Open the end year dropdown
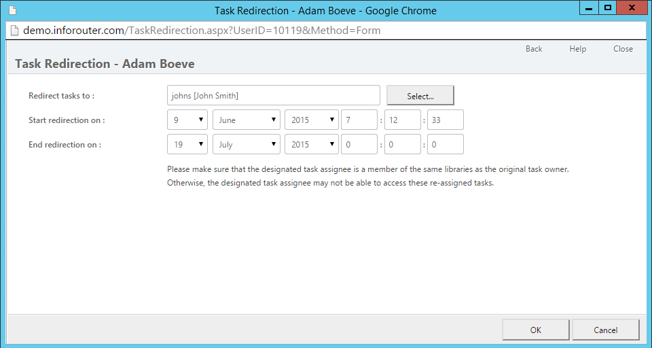This screenshot has height=348, width=652. [312, 145]
